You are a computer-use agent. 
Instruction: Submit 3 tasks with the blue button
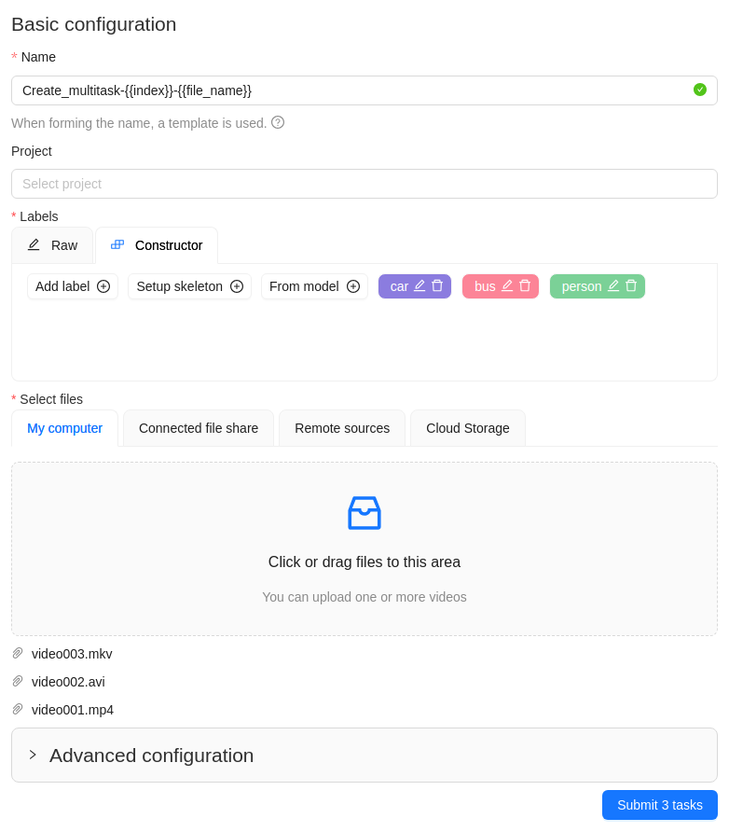(x=660, y=805)
